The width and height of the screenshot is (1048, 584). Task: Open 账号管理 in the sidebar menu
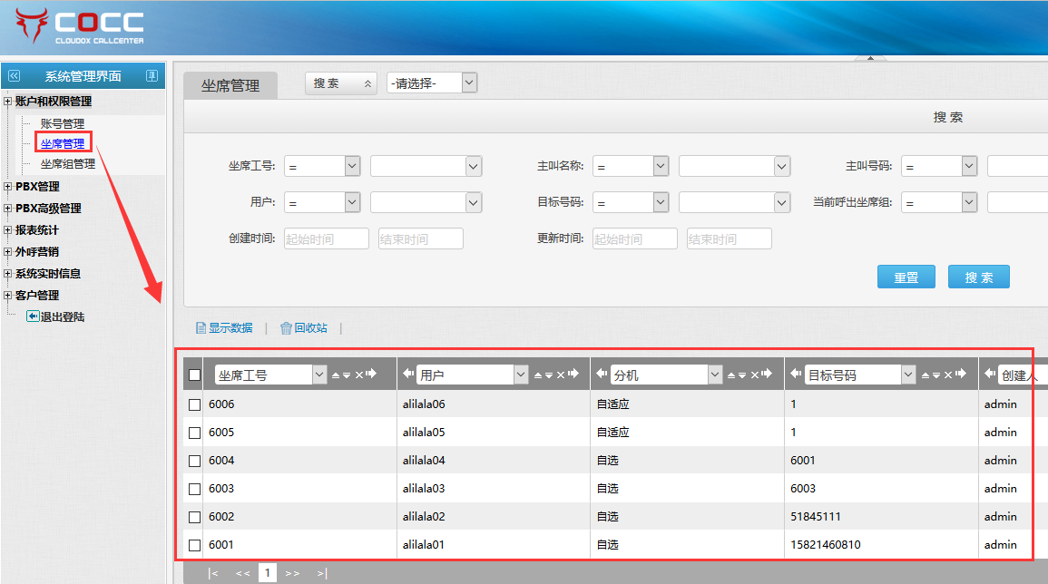[63, 123]
